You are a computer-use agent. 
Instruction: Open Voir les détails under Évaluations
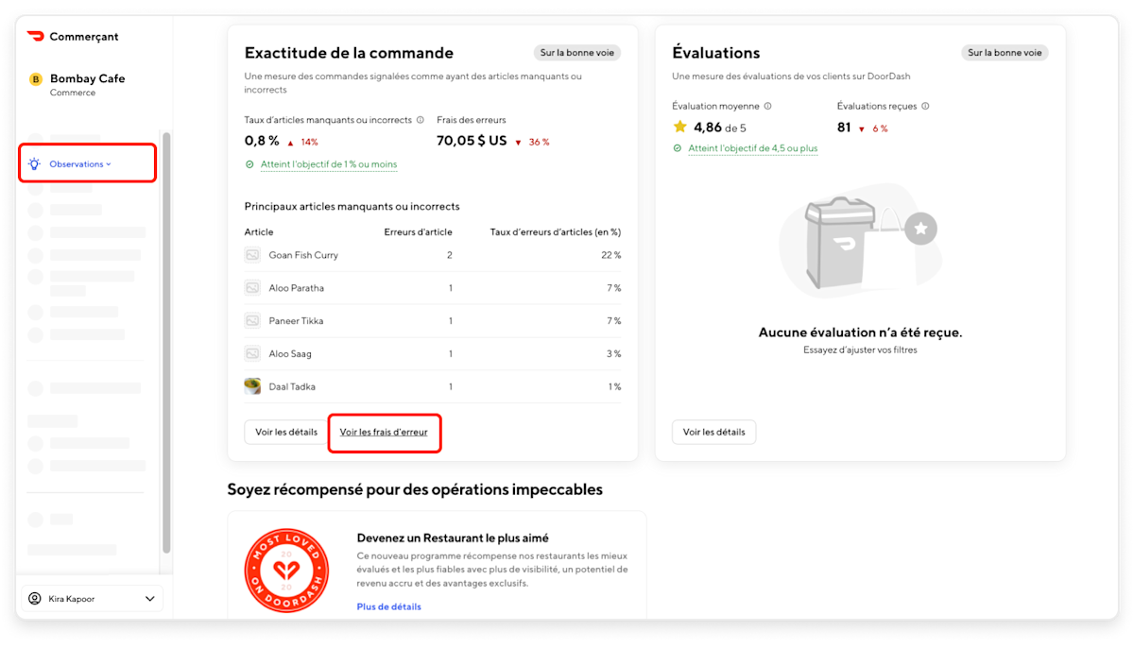(713, 432)
